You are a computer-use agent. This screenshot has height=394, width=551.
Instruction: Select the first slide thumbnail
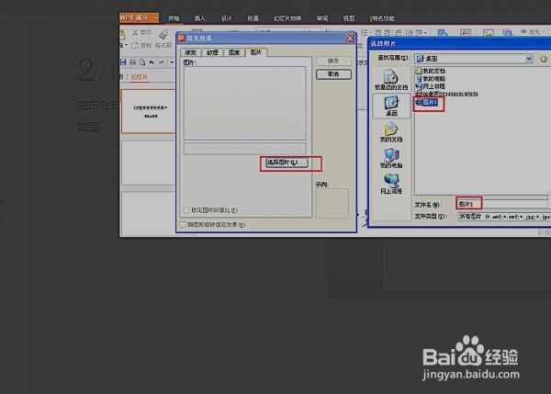click(x=148, y=111)
